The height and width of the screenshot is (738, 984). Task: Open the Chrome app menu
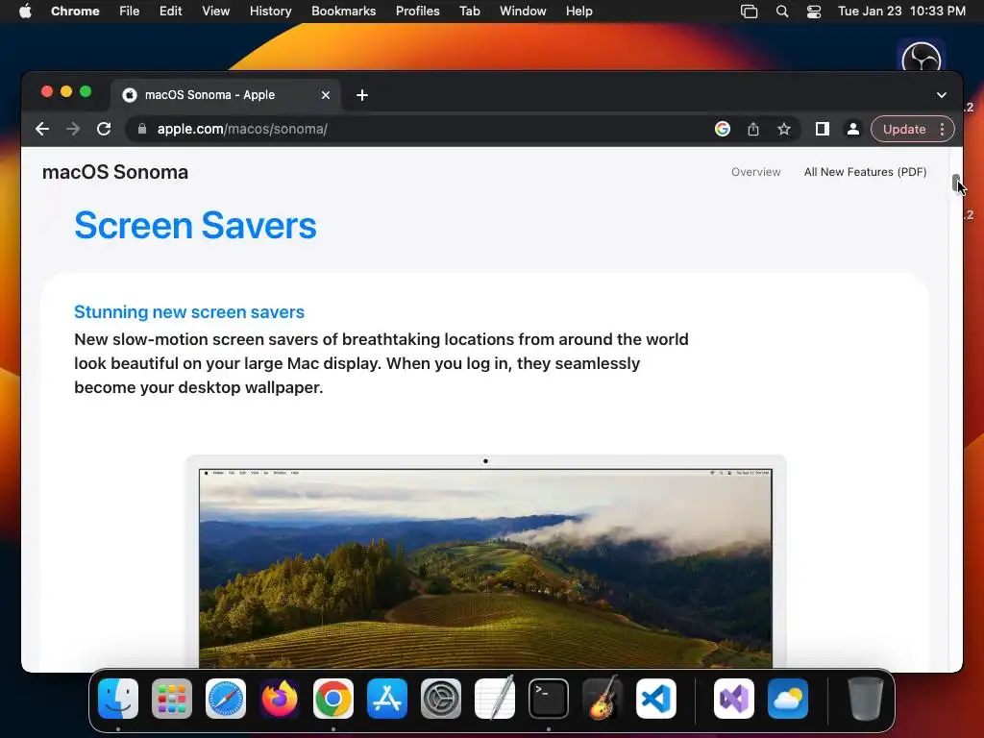point(75,12)
